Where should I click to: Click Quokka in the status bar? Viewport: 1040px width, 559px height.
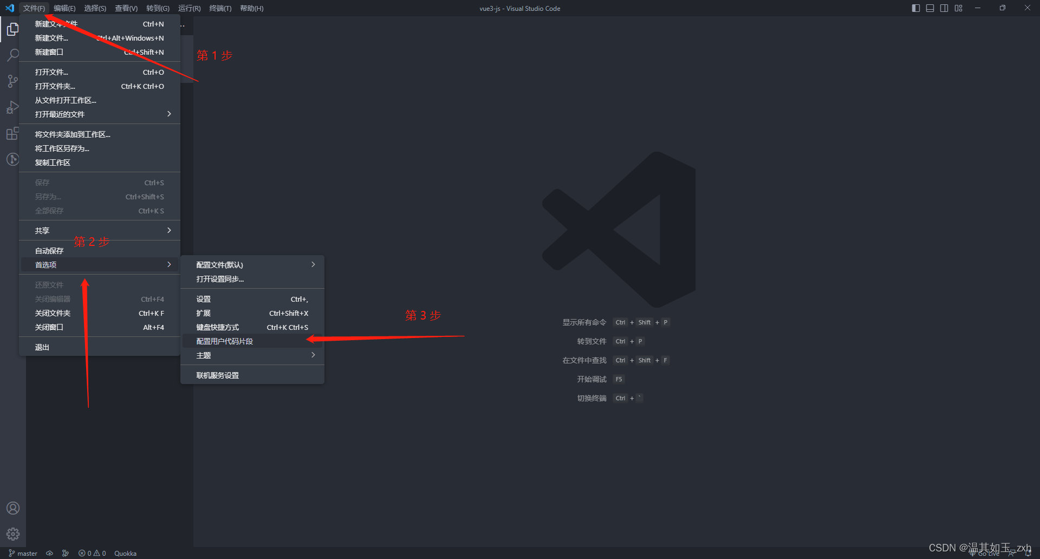point(125,553)
